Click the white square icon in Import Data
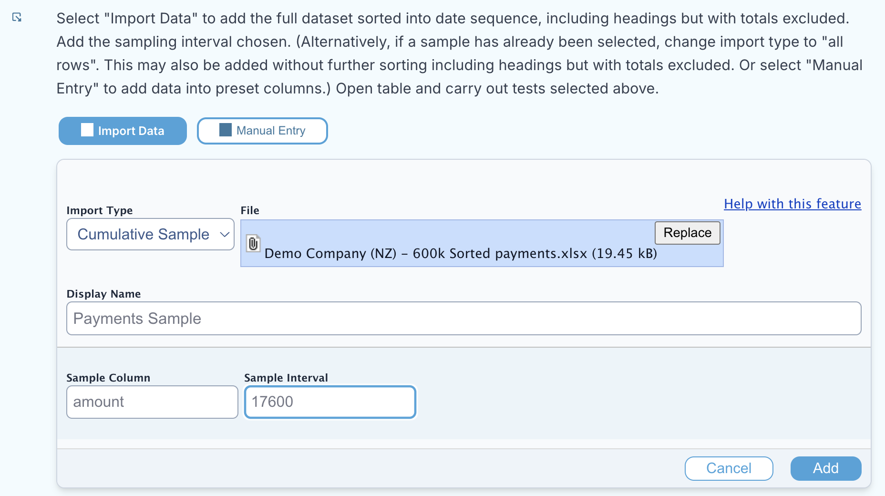This screenshot has width=885, height=496. [x=87, y=130]
